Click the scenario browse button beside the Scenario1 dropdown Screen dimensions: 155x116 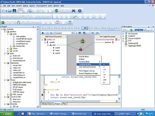pos(75,33)
